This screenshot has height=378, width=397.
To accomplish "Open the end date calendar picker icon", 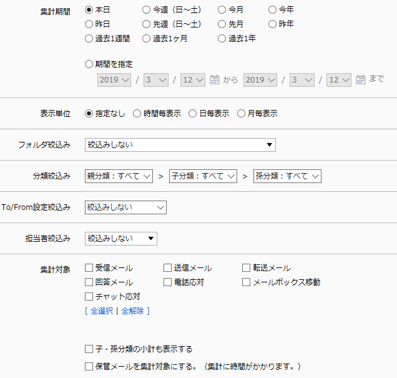I will click(x=361, y=80).
